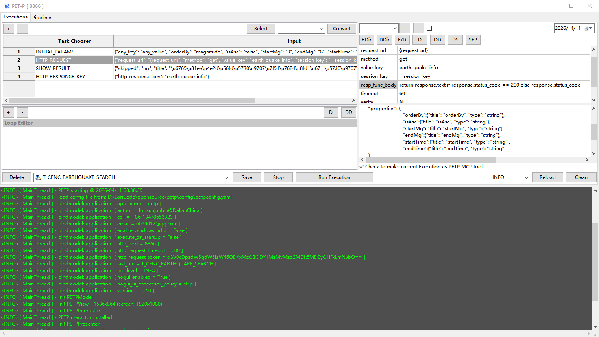The image size is (599, 337).
Task: Run the current execution
Action: [334, 177]
